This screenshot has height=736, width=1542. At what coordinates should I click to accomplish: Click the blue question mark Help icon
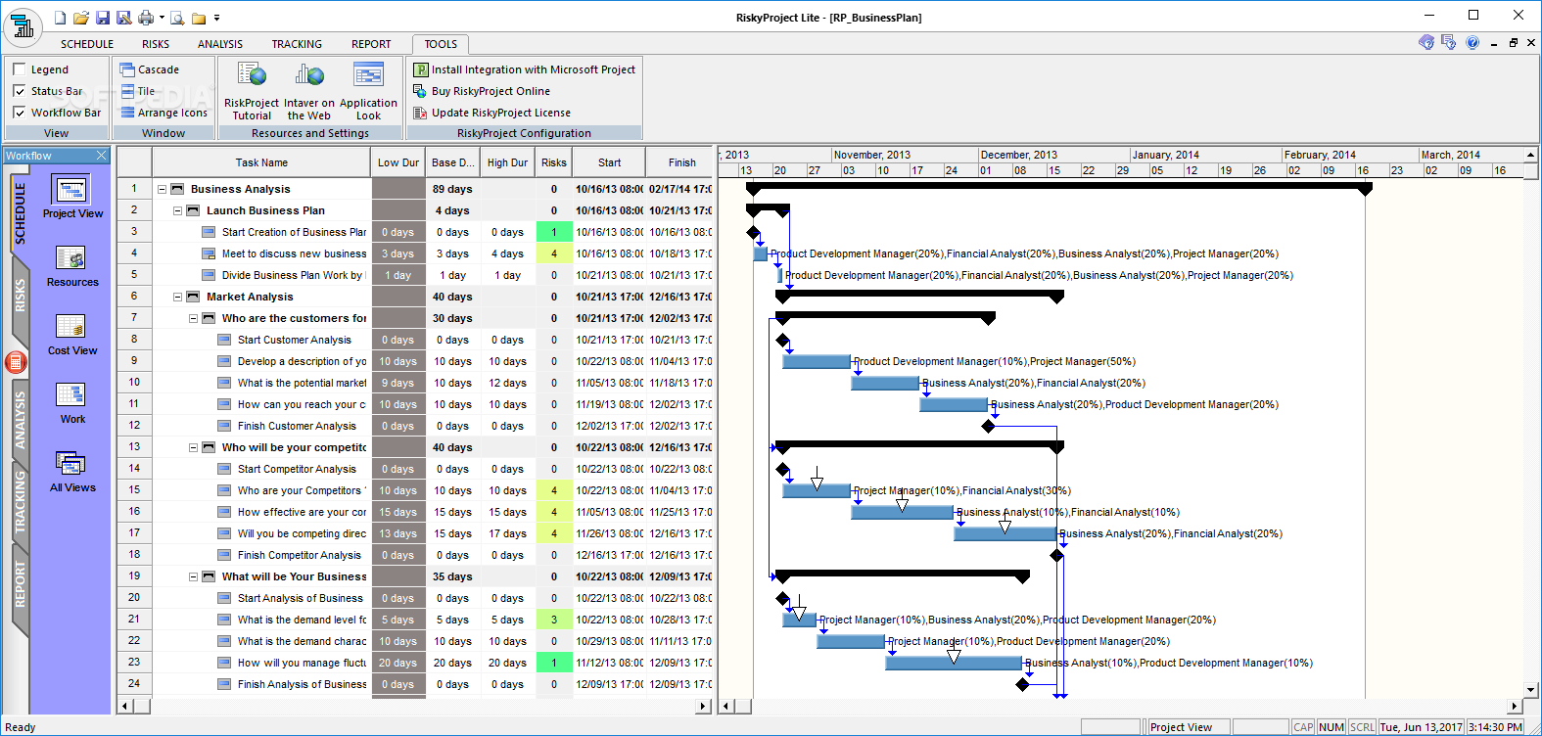click(x=1472, y=43)
